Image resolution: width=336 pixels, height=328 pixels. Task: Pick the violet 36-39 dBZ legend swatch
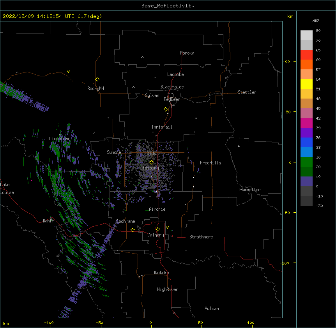click(306, 133)
